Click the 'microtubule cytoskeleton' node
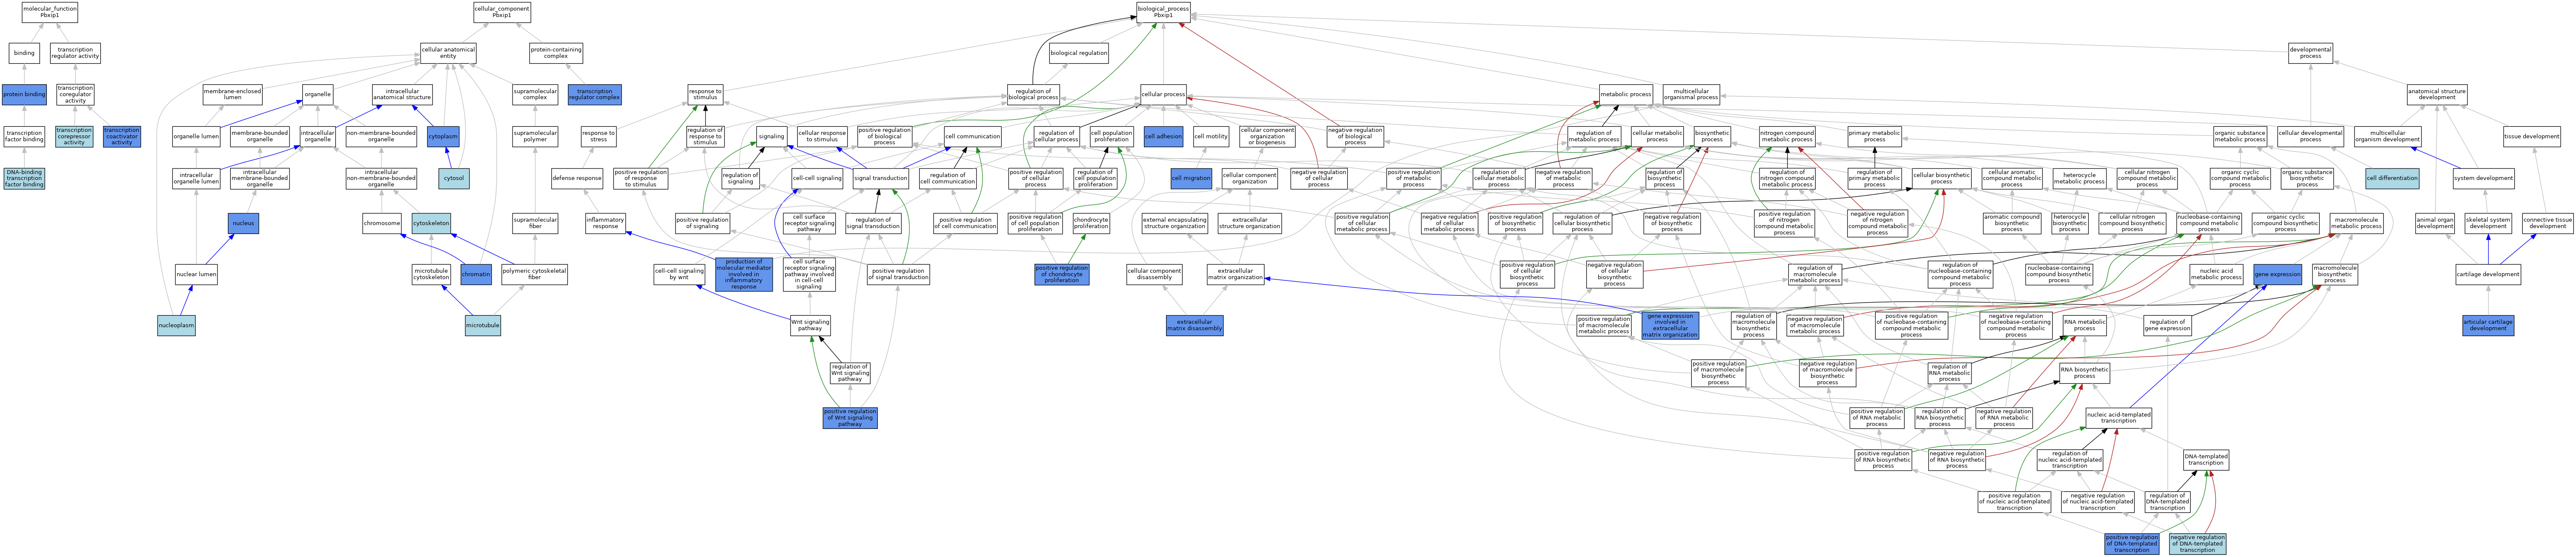 click(431, 274)
